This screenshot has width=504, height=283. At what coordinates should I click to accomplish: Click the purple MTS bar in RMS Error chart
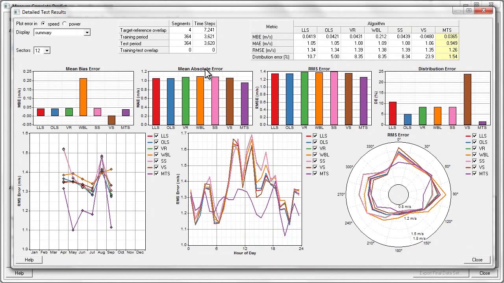(363, 101)
